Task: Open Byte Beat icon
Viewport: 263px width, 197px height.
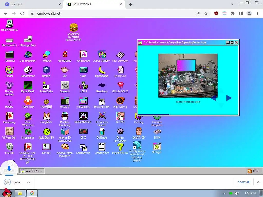Action: (28, 85)
